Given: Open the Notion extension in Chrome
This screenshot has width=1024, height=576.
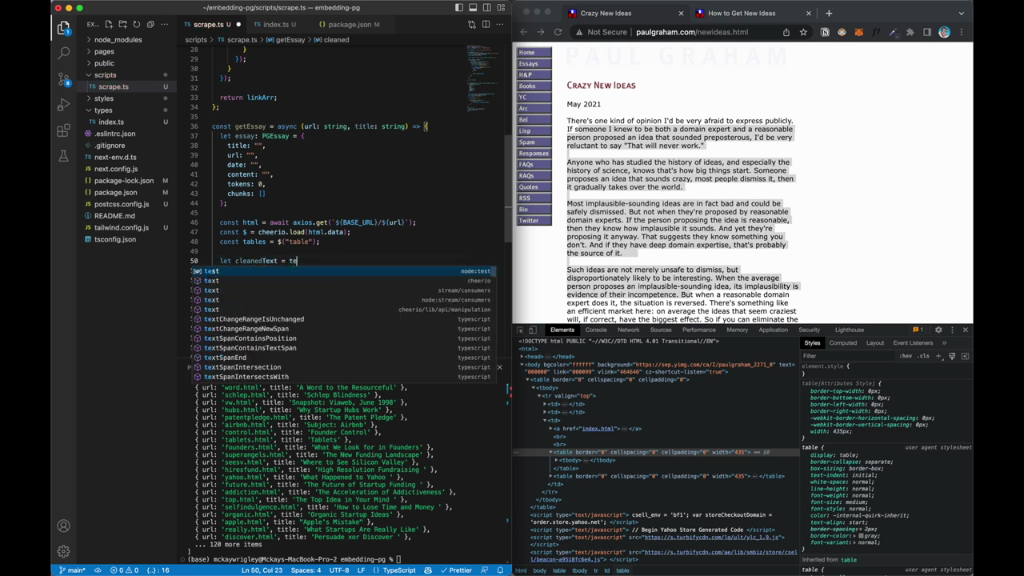Looking at the screenshot, I should (825, 32).
